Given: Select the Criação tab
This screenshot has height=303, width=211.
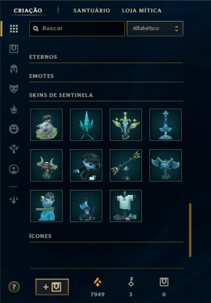Looking at the screenshot, I should pyautogui.click(x=28, y=11).
